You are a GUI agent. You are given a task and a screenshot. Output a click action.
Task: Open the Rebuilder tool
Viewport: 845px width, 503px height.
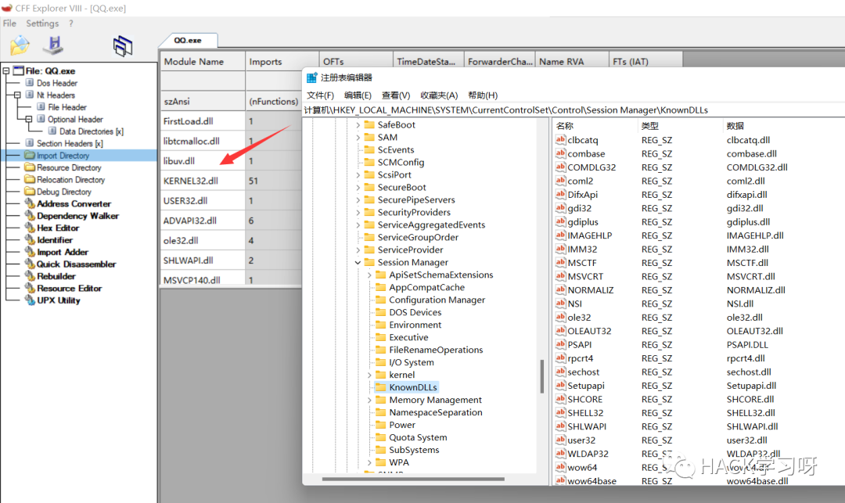pyautogui.click(x=56, y=276)
